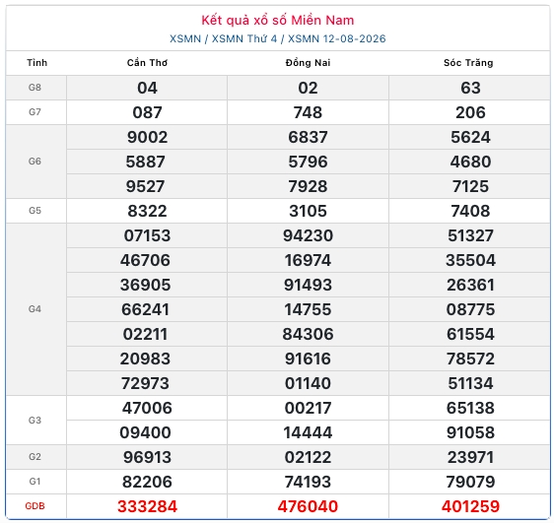The height and width of the screenshot is (523, 554).
Task: Select G6 number 9527
Action: (x=145, y=186)
